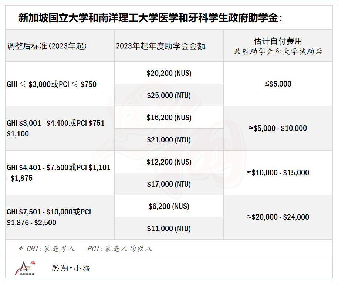Click the $6,200 (NUS) amount
The image size is (338, 284).
169,206
